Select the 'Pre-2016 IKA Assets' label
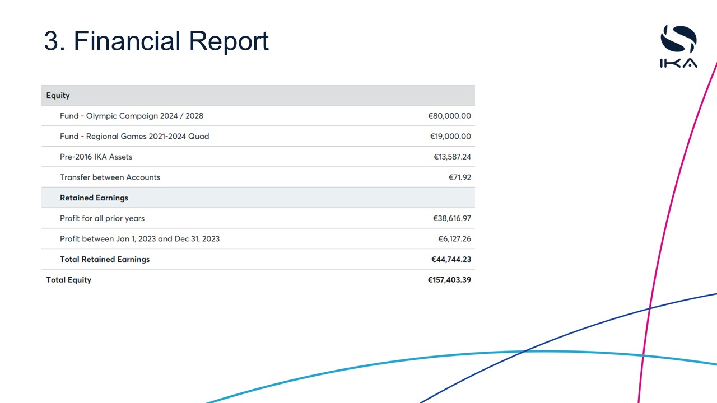 pyautogui.click(x=96, y=157)
